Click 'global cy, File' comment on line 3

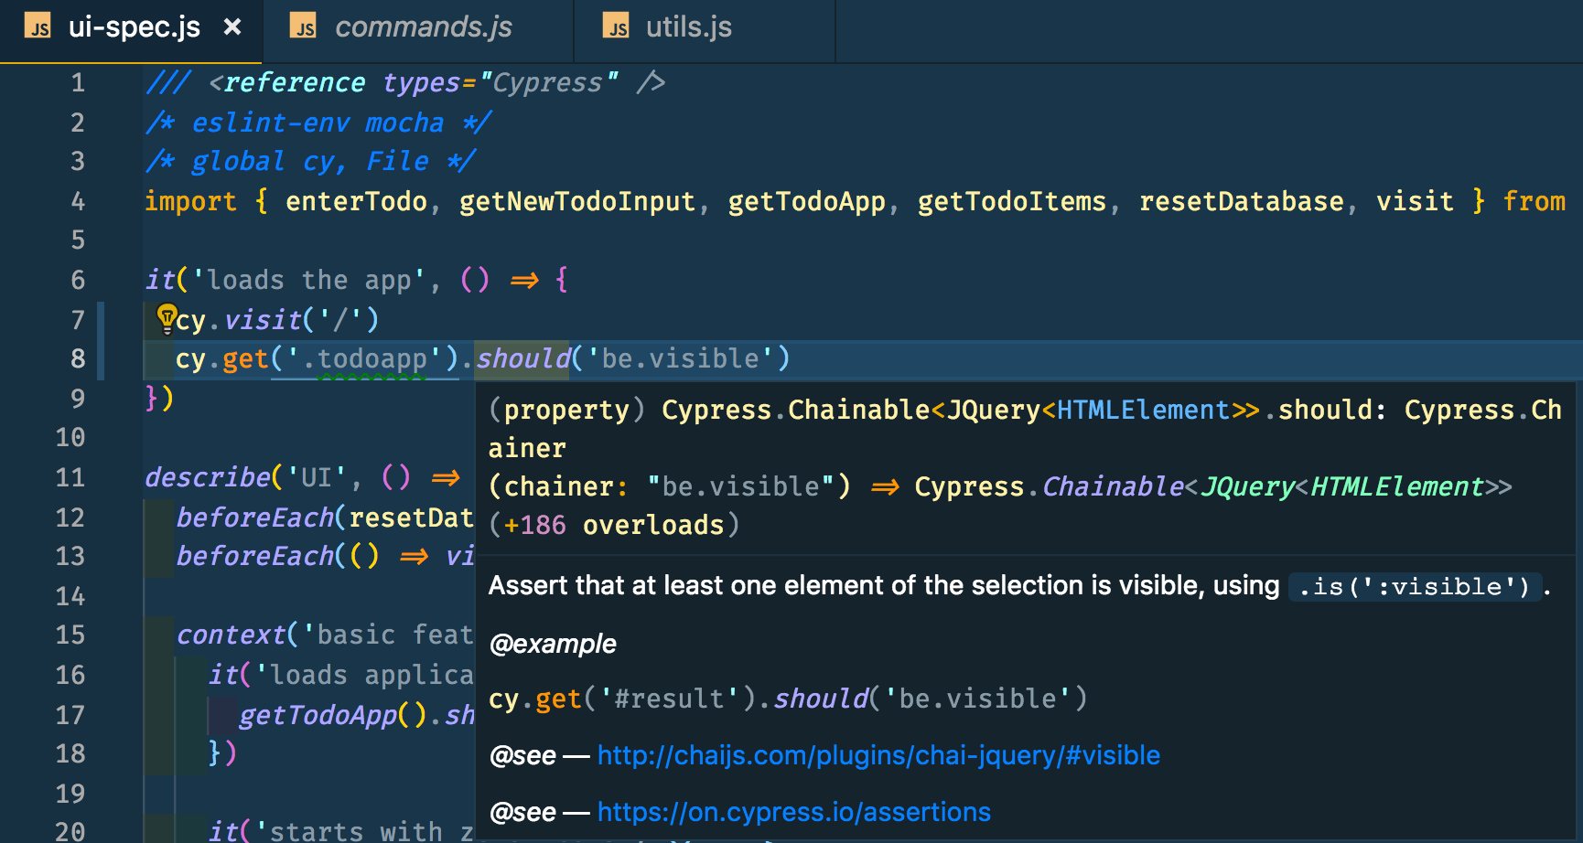pos(309,161)
